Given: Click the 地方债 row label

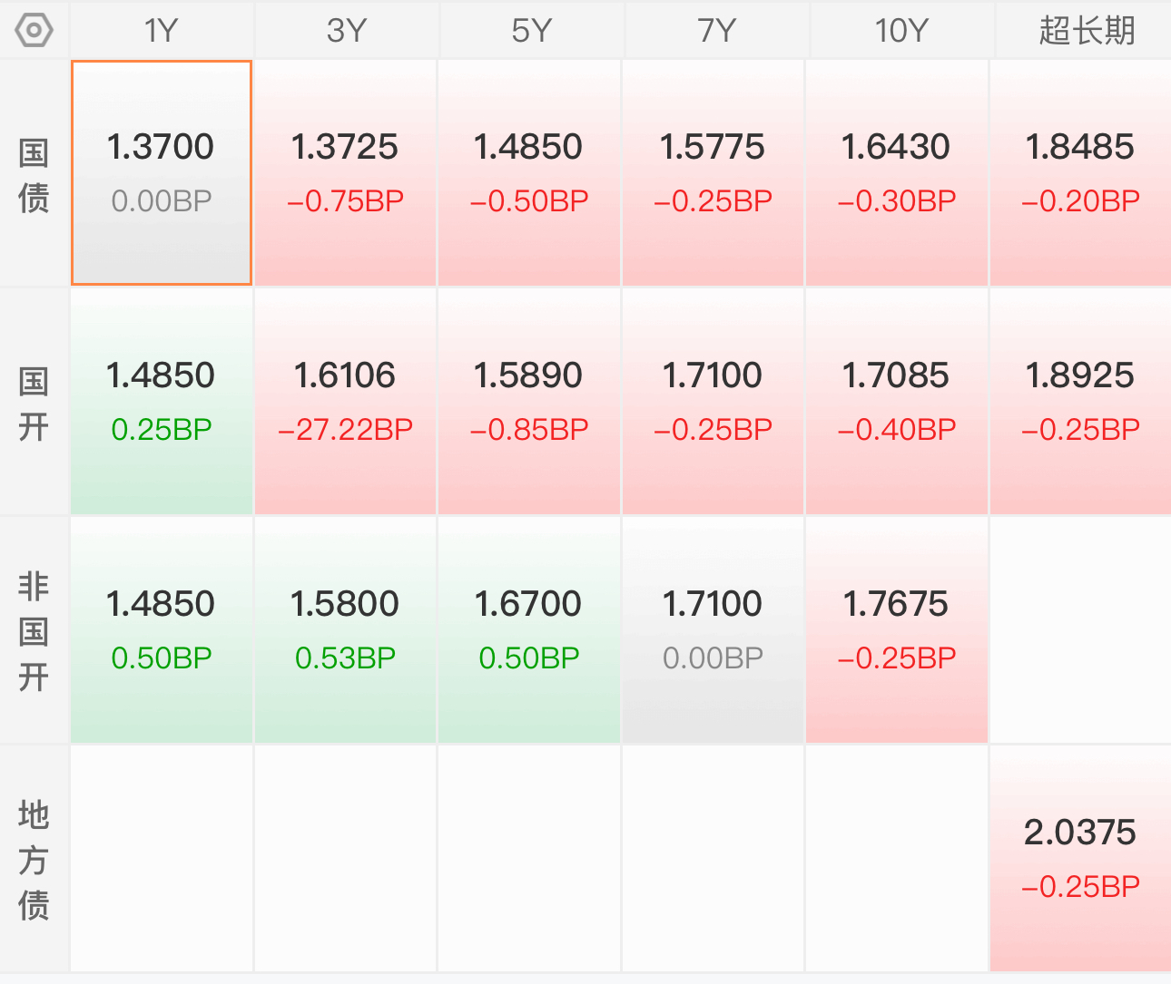Looking at the screenshot, I should tap(34, 860).
